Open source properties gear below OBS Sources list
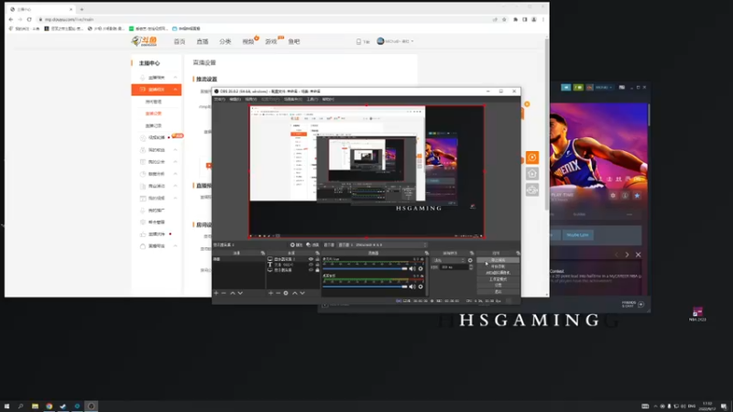This screenshot has width=733, height=412. pos(286,293)
